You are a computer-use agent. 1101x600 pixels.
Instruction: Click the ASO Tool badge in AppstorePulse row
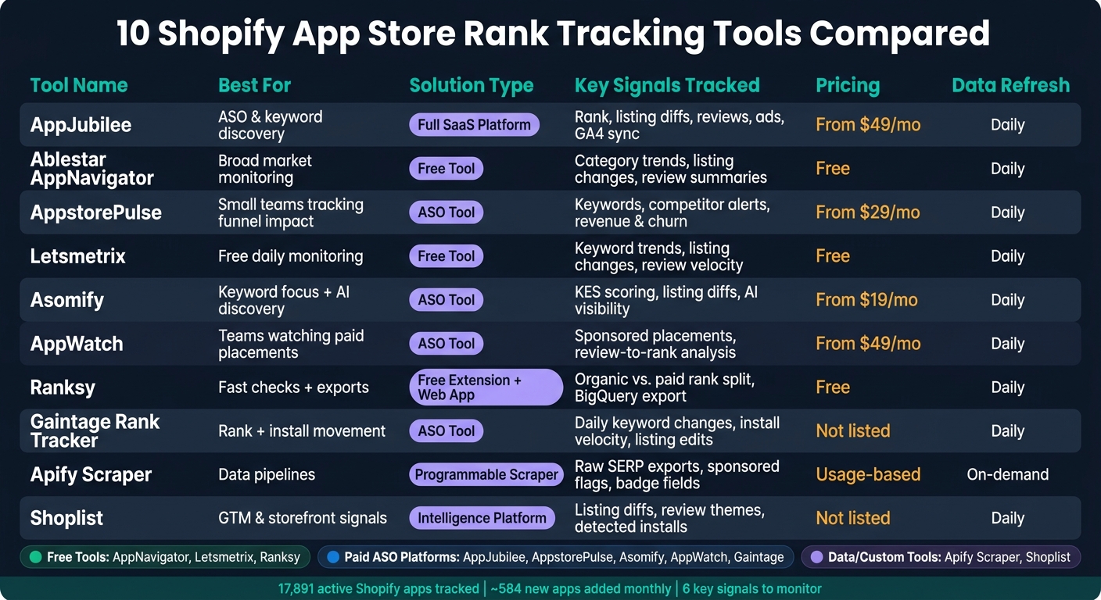(x=446, y=212)
